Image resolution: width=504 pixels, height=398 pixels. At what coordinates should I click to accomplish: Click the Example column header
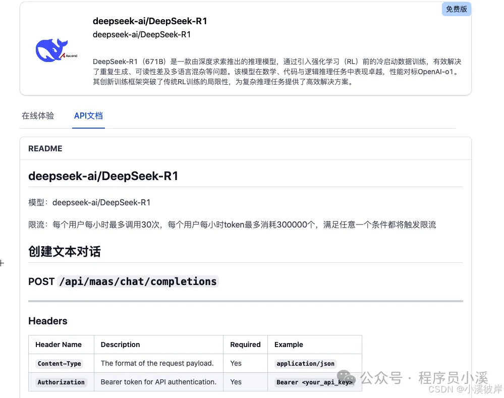[289, 345]
